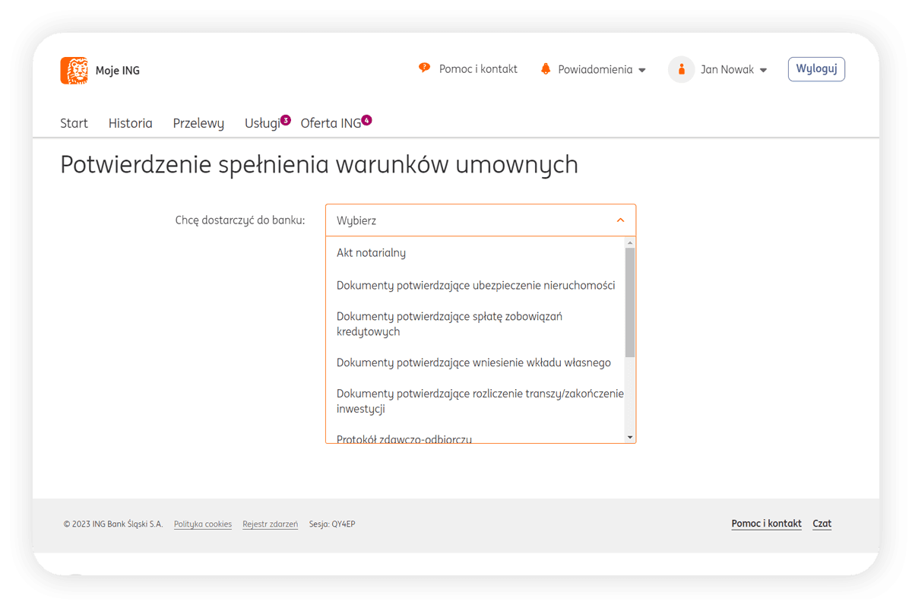Collapse the Wybierz dropdown with chevron
The width and height of the screenshot is (912, 608).
coord(620,220)
